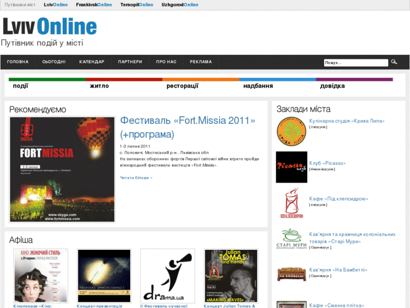Open Клуб «Picasso» link
This screenshot has height=308, width=410.
click(x=327, y=163)
